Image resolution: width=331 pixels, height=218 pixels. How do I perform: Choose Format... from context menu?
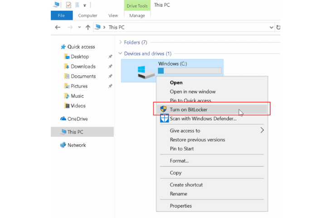click(212, 161)
